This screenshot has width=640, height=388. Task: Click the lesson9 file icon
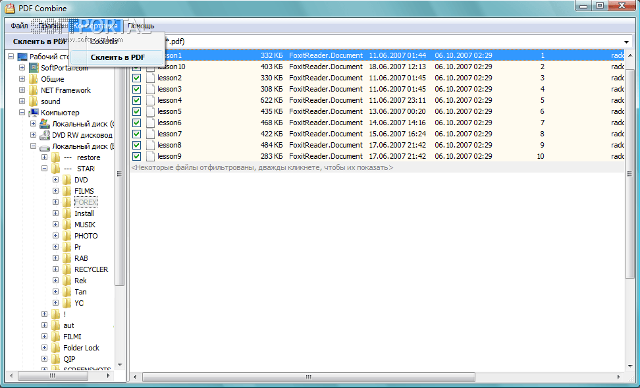(150, 156)
